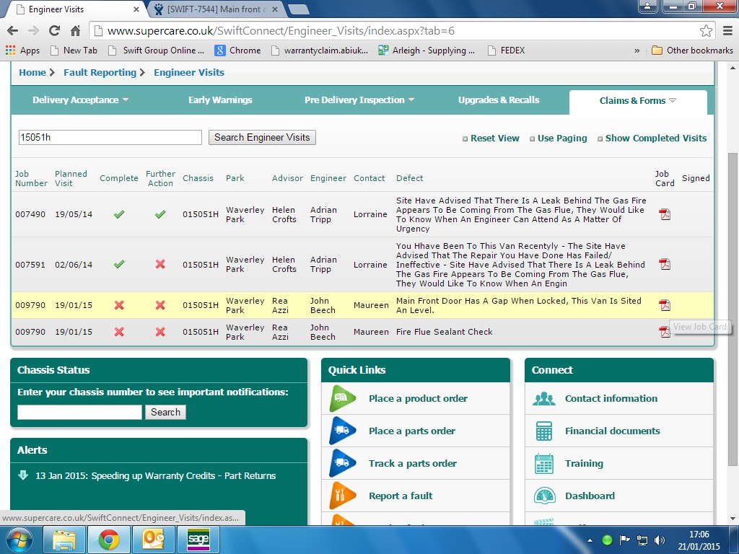739x554 pixels.
Task: Click the Contact information people icon
Action: [x=544, y=398]
